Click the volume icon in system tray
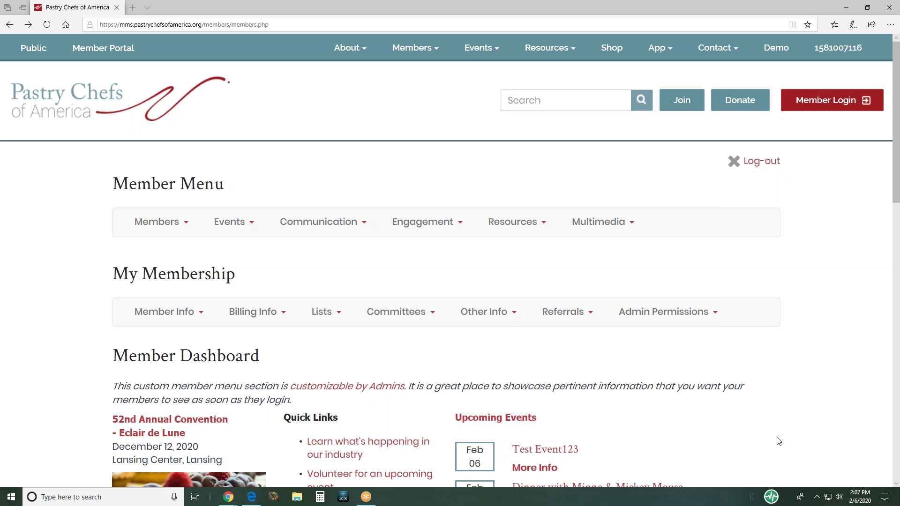The height and width of the screenshot is (506, 900). (x=839, y=497)
